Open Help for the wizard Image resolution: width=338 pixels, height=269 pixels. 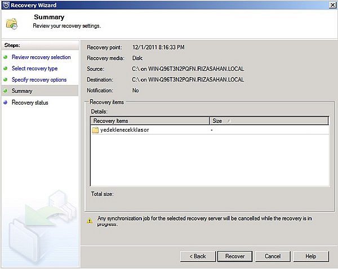coord(310,256)
